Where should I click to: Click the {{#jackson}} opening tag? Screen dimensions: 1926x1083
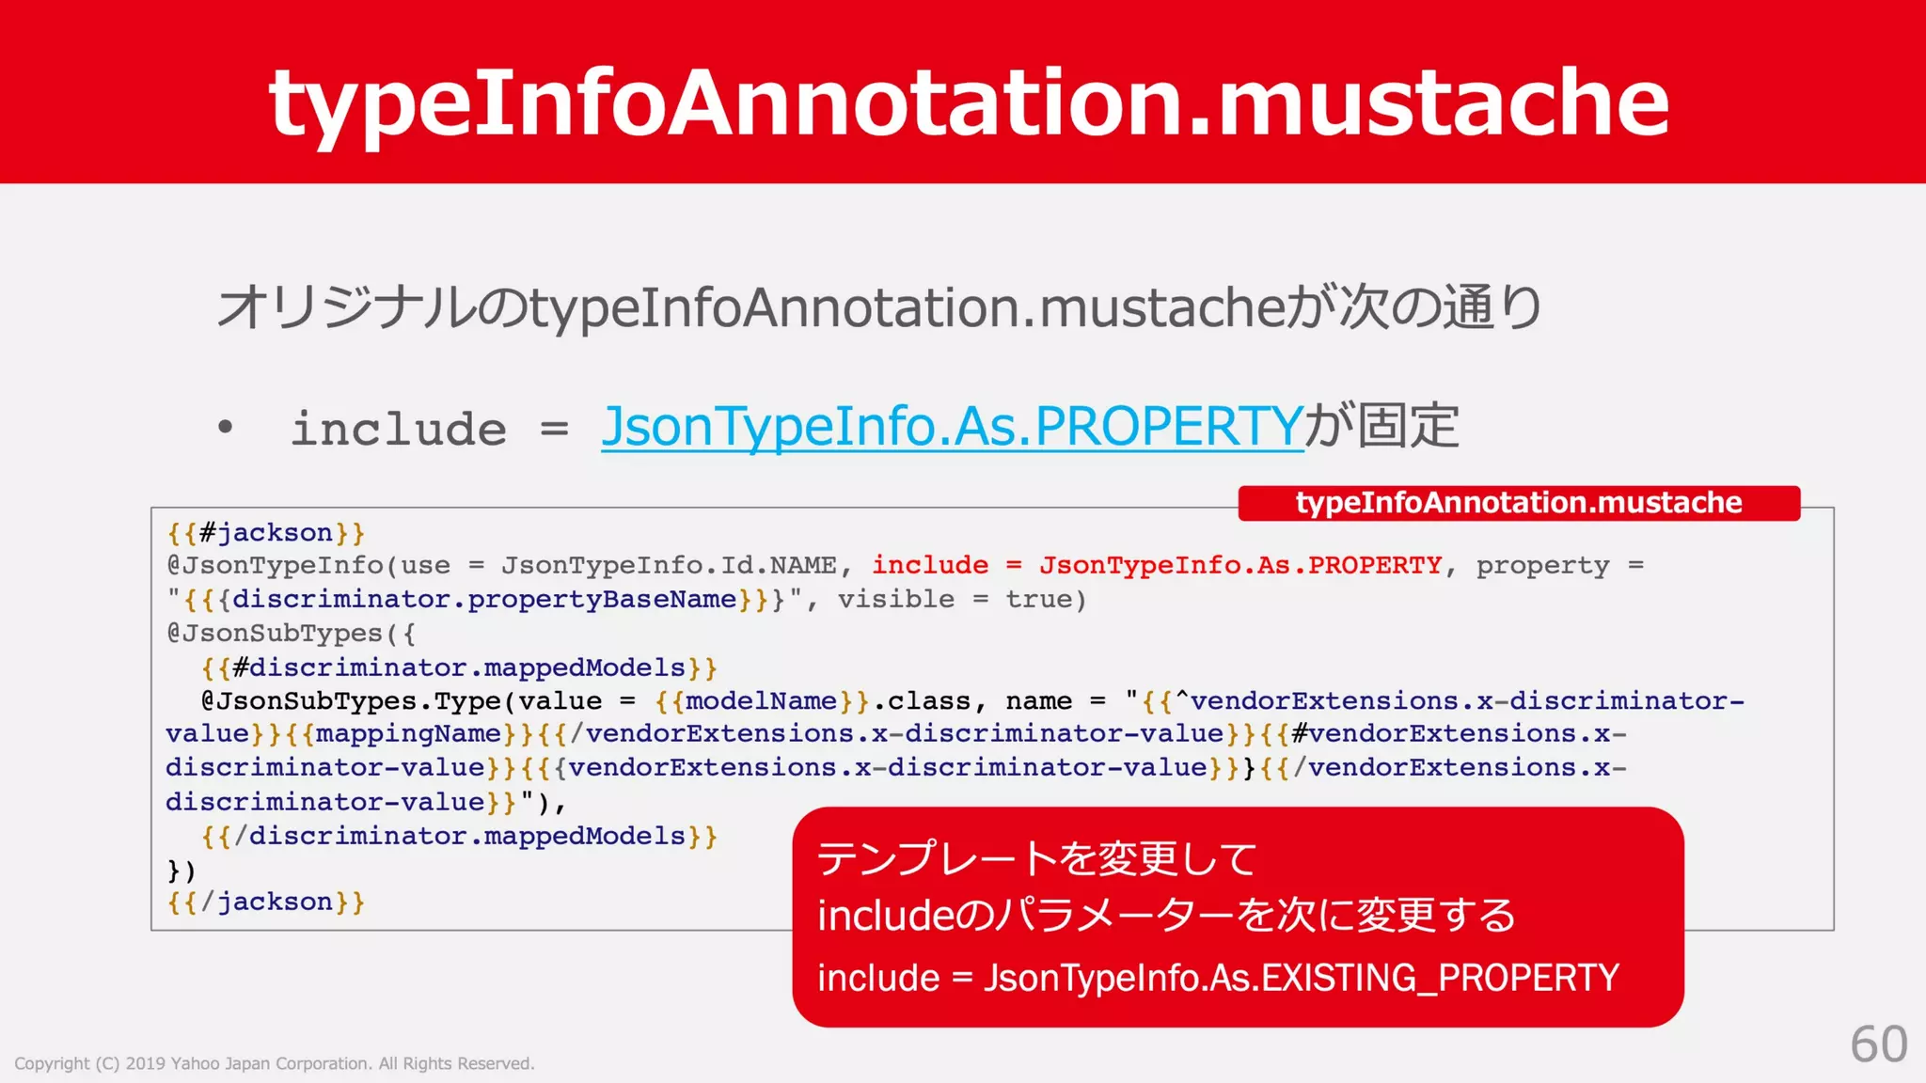(x=266, y=533)
